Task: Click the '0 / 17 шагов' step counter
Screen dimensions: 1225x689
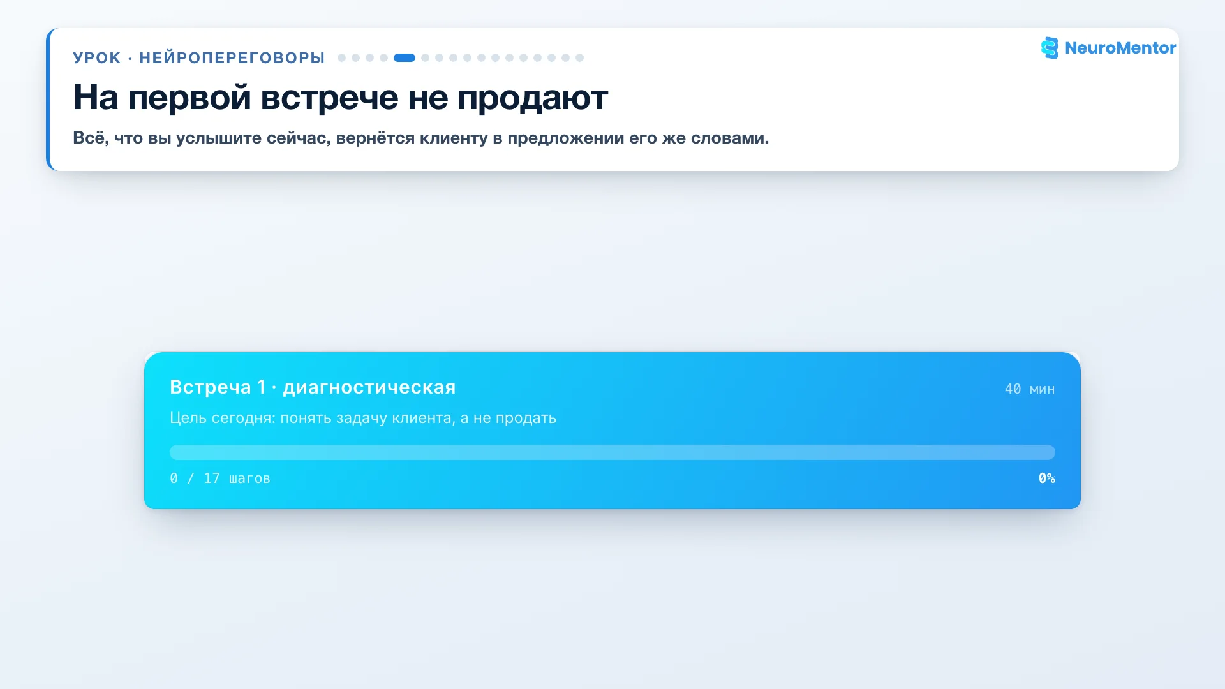Action: [220, 478]
